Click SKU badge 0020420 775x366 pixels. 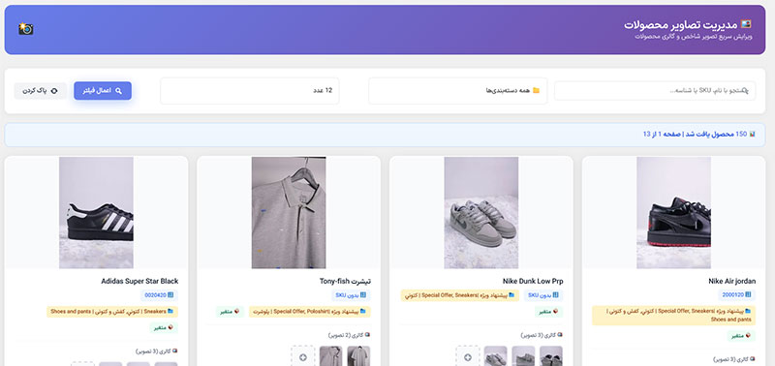159,295
